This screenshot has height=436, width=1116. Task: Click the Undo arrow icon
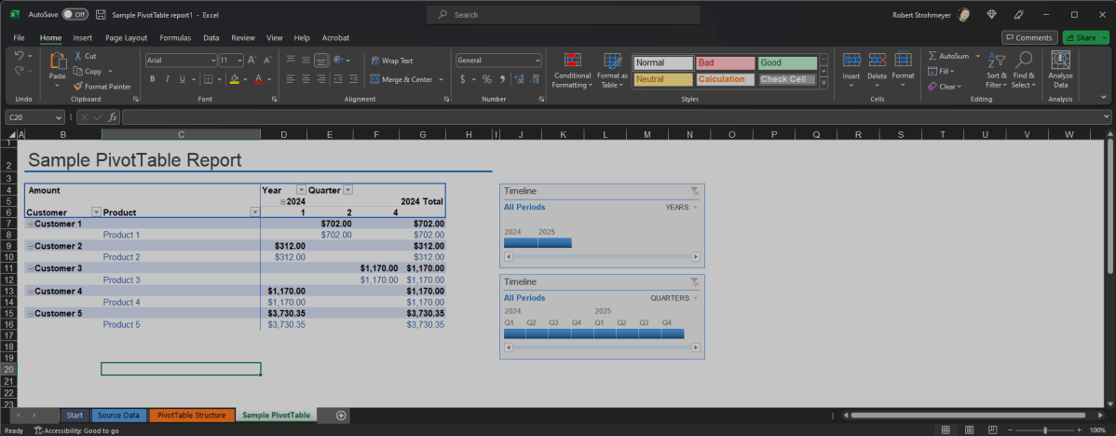[x=19, y=56]
